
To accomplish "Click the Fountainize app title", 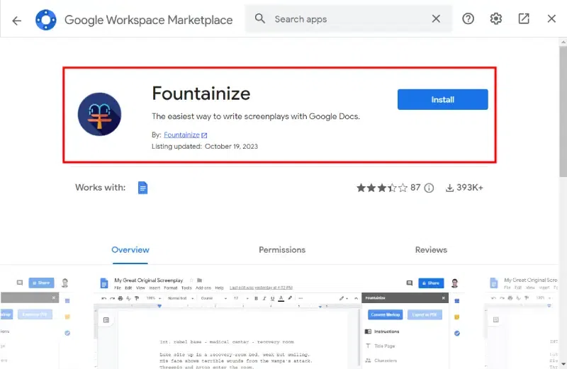I will coord(201,93).
